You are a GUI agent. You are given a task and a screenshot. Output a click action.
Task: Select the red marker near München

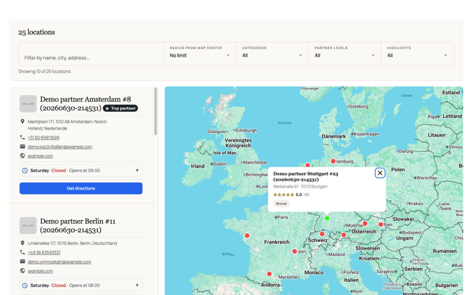[365, 224]
